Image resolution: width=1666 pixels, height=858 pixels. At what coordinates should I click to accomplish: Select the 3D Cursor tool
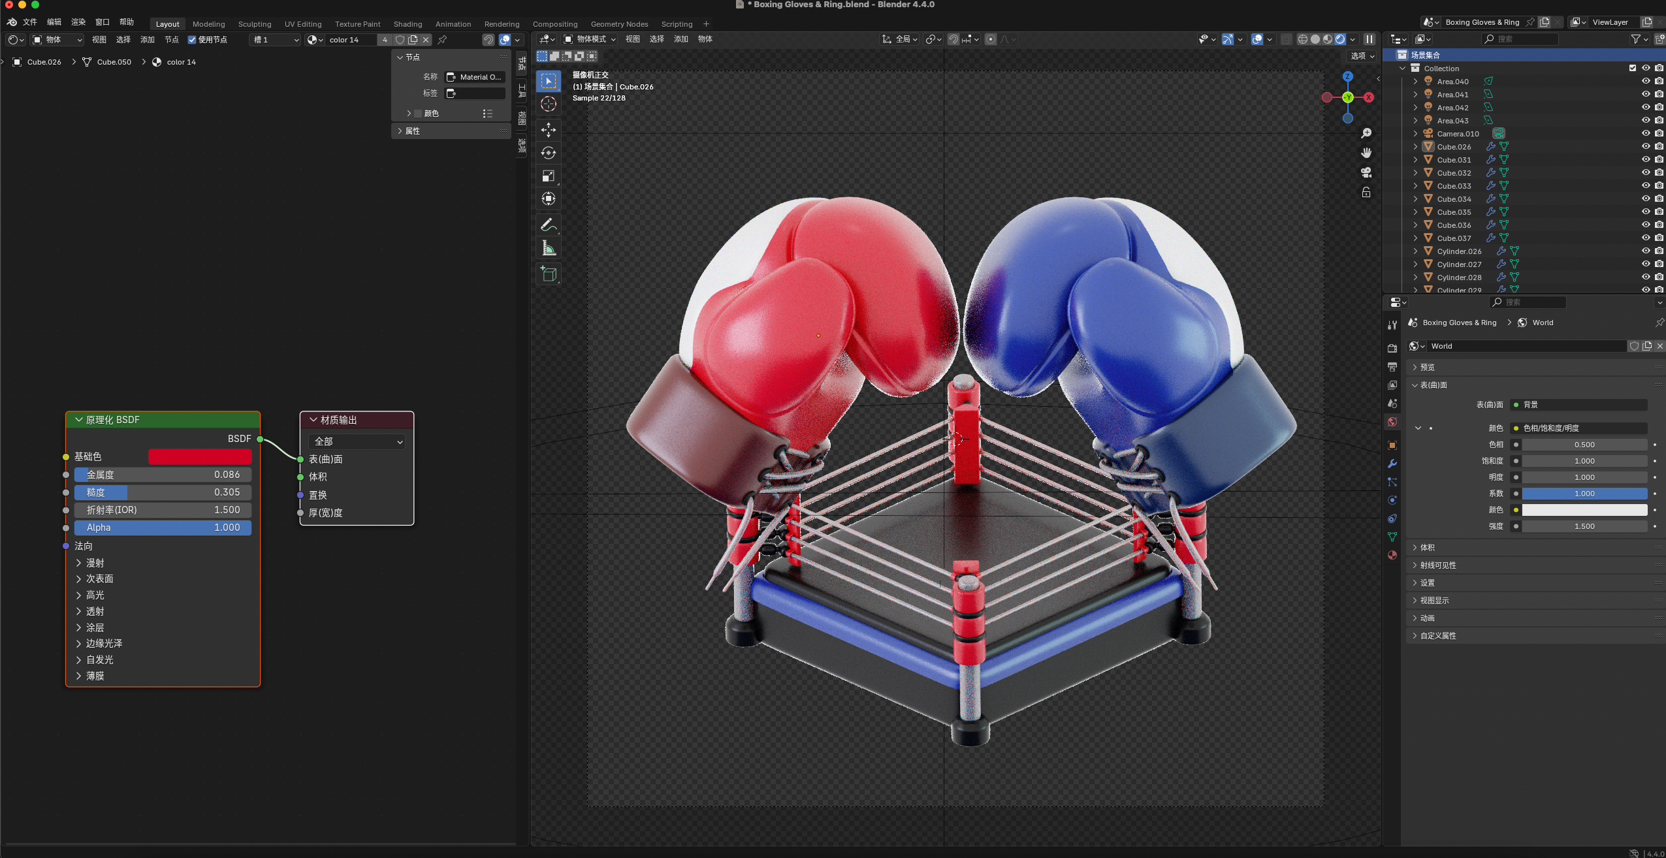click(x=549, y=104)
